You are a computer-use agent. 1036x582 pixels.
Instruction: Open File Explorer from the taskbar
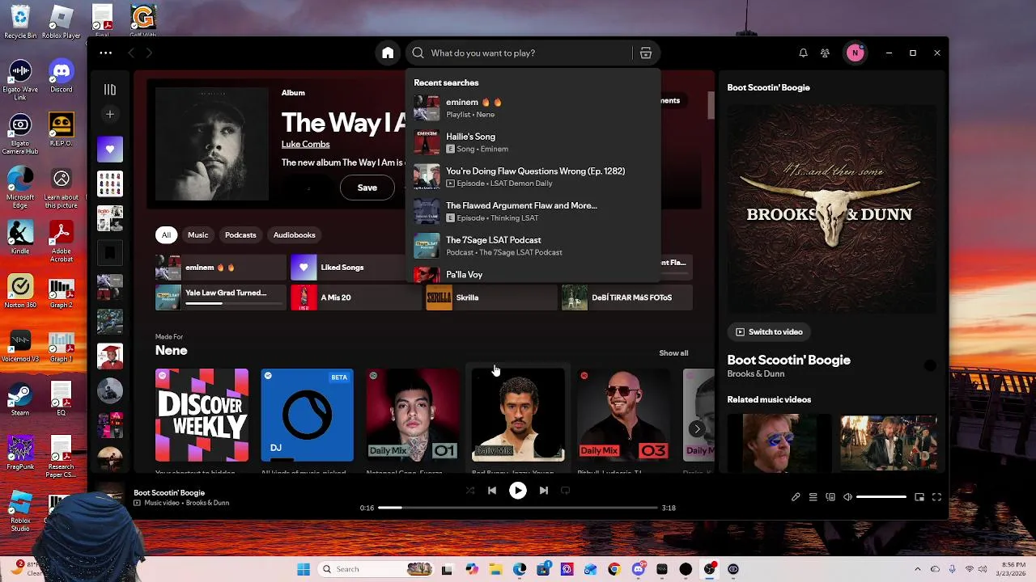point(495,570)
